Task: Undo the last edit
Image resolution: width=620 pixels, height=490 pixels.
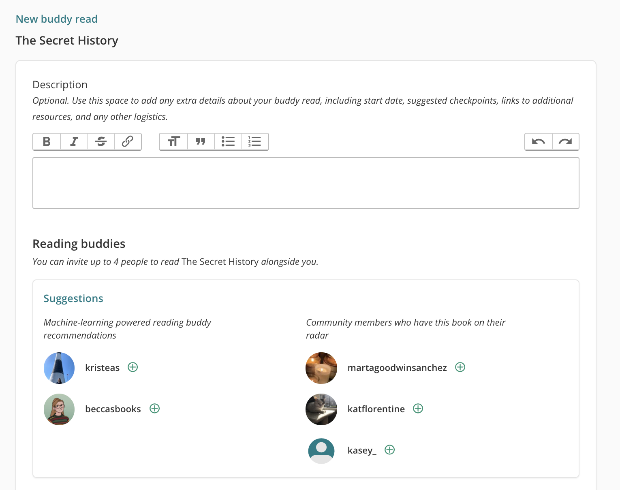Action: coord(538,142)
